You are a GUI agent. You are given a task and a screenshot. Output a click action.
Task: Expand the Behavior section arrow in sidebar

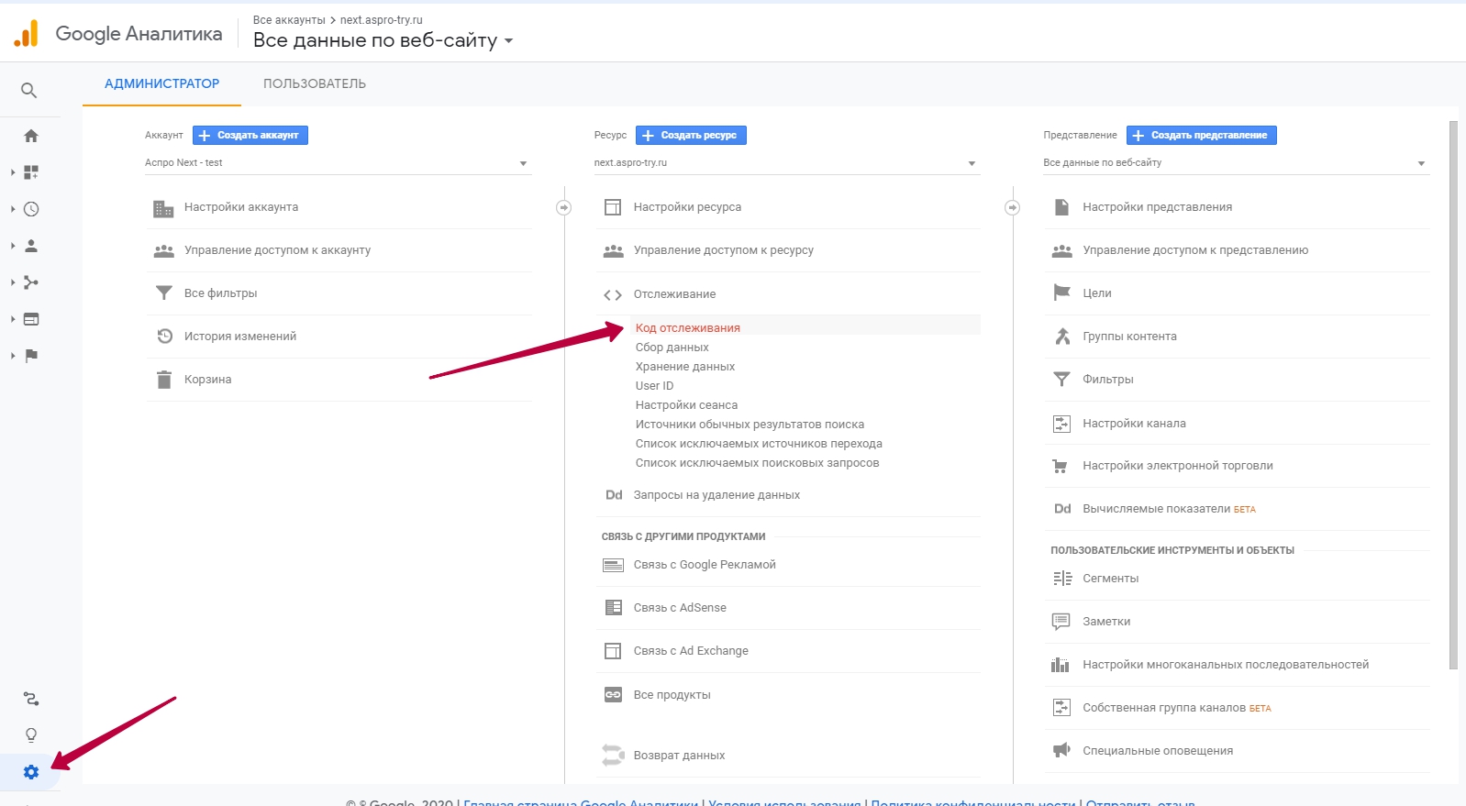[13, 319]
